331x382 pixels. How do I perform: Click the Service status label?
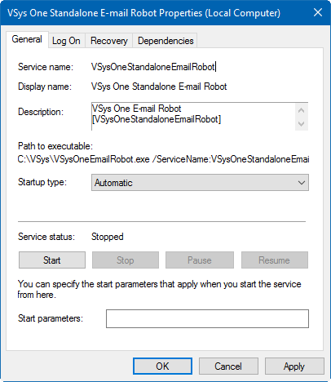click(x=46, y=237)
